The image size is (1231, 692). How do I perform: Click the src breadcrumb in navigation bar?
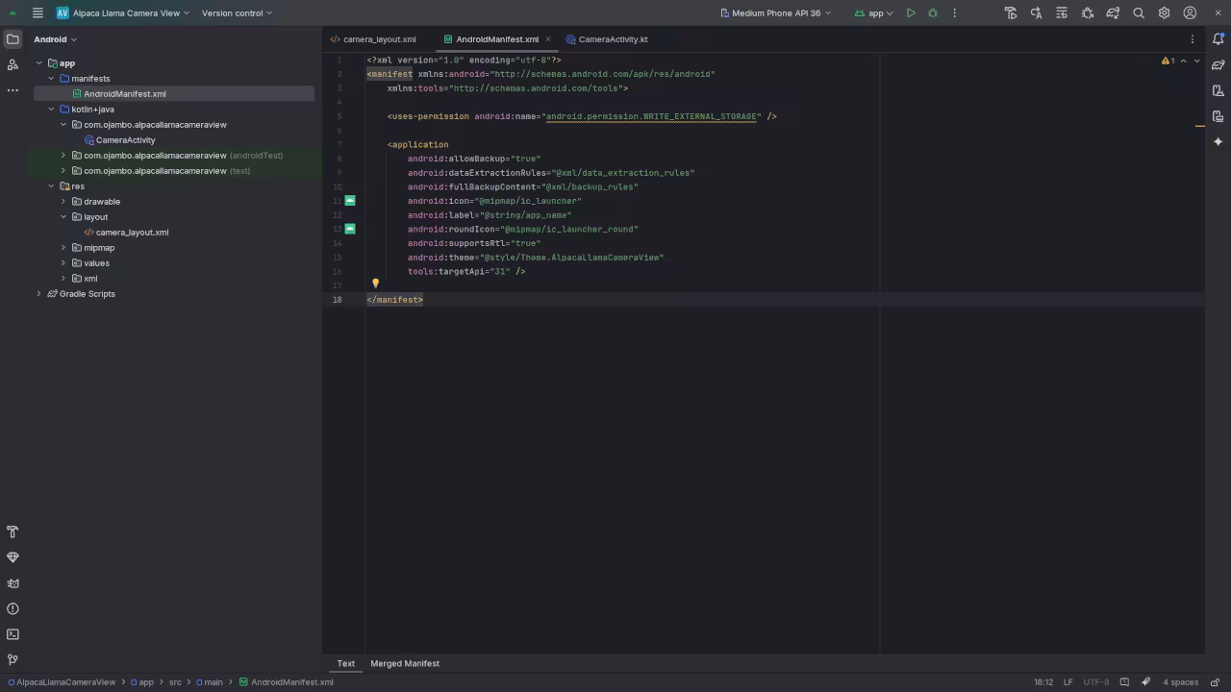click(175, 682)
